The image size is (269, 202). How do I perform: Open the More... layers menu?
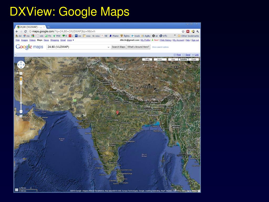point(160,59)
